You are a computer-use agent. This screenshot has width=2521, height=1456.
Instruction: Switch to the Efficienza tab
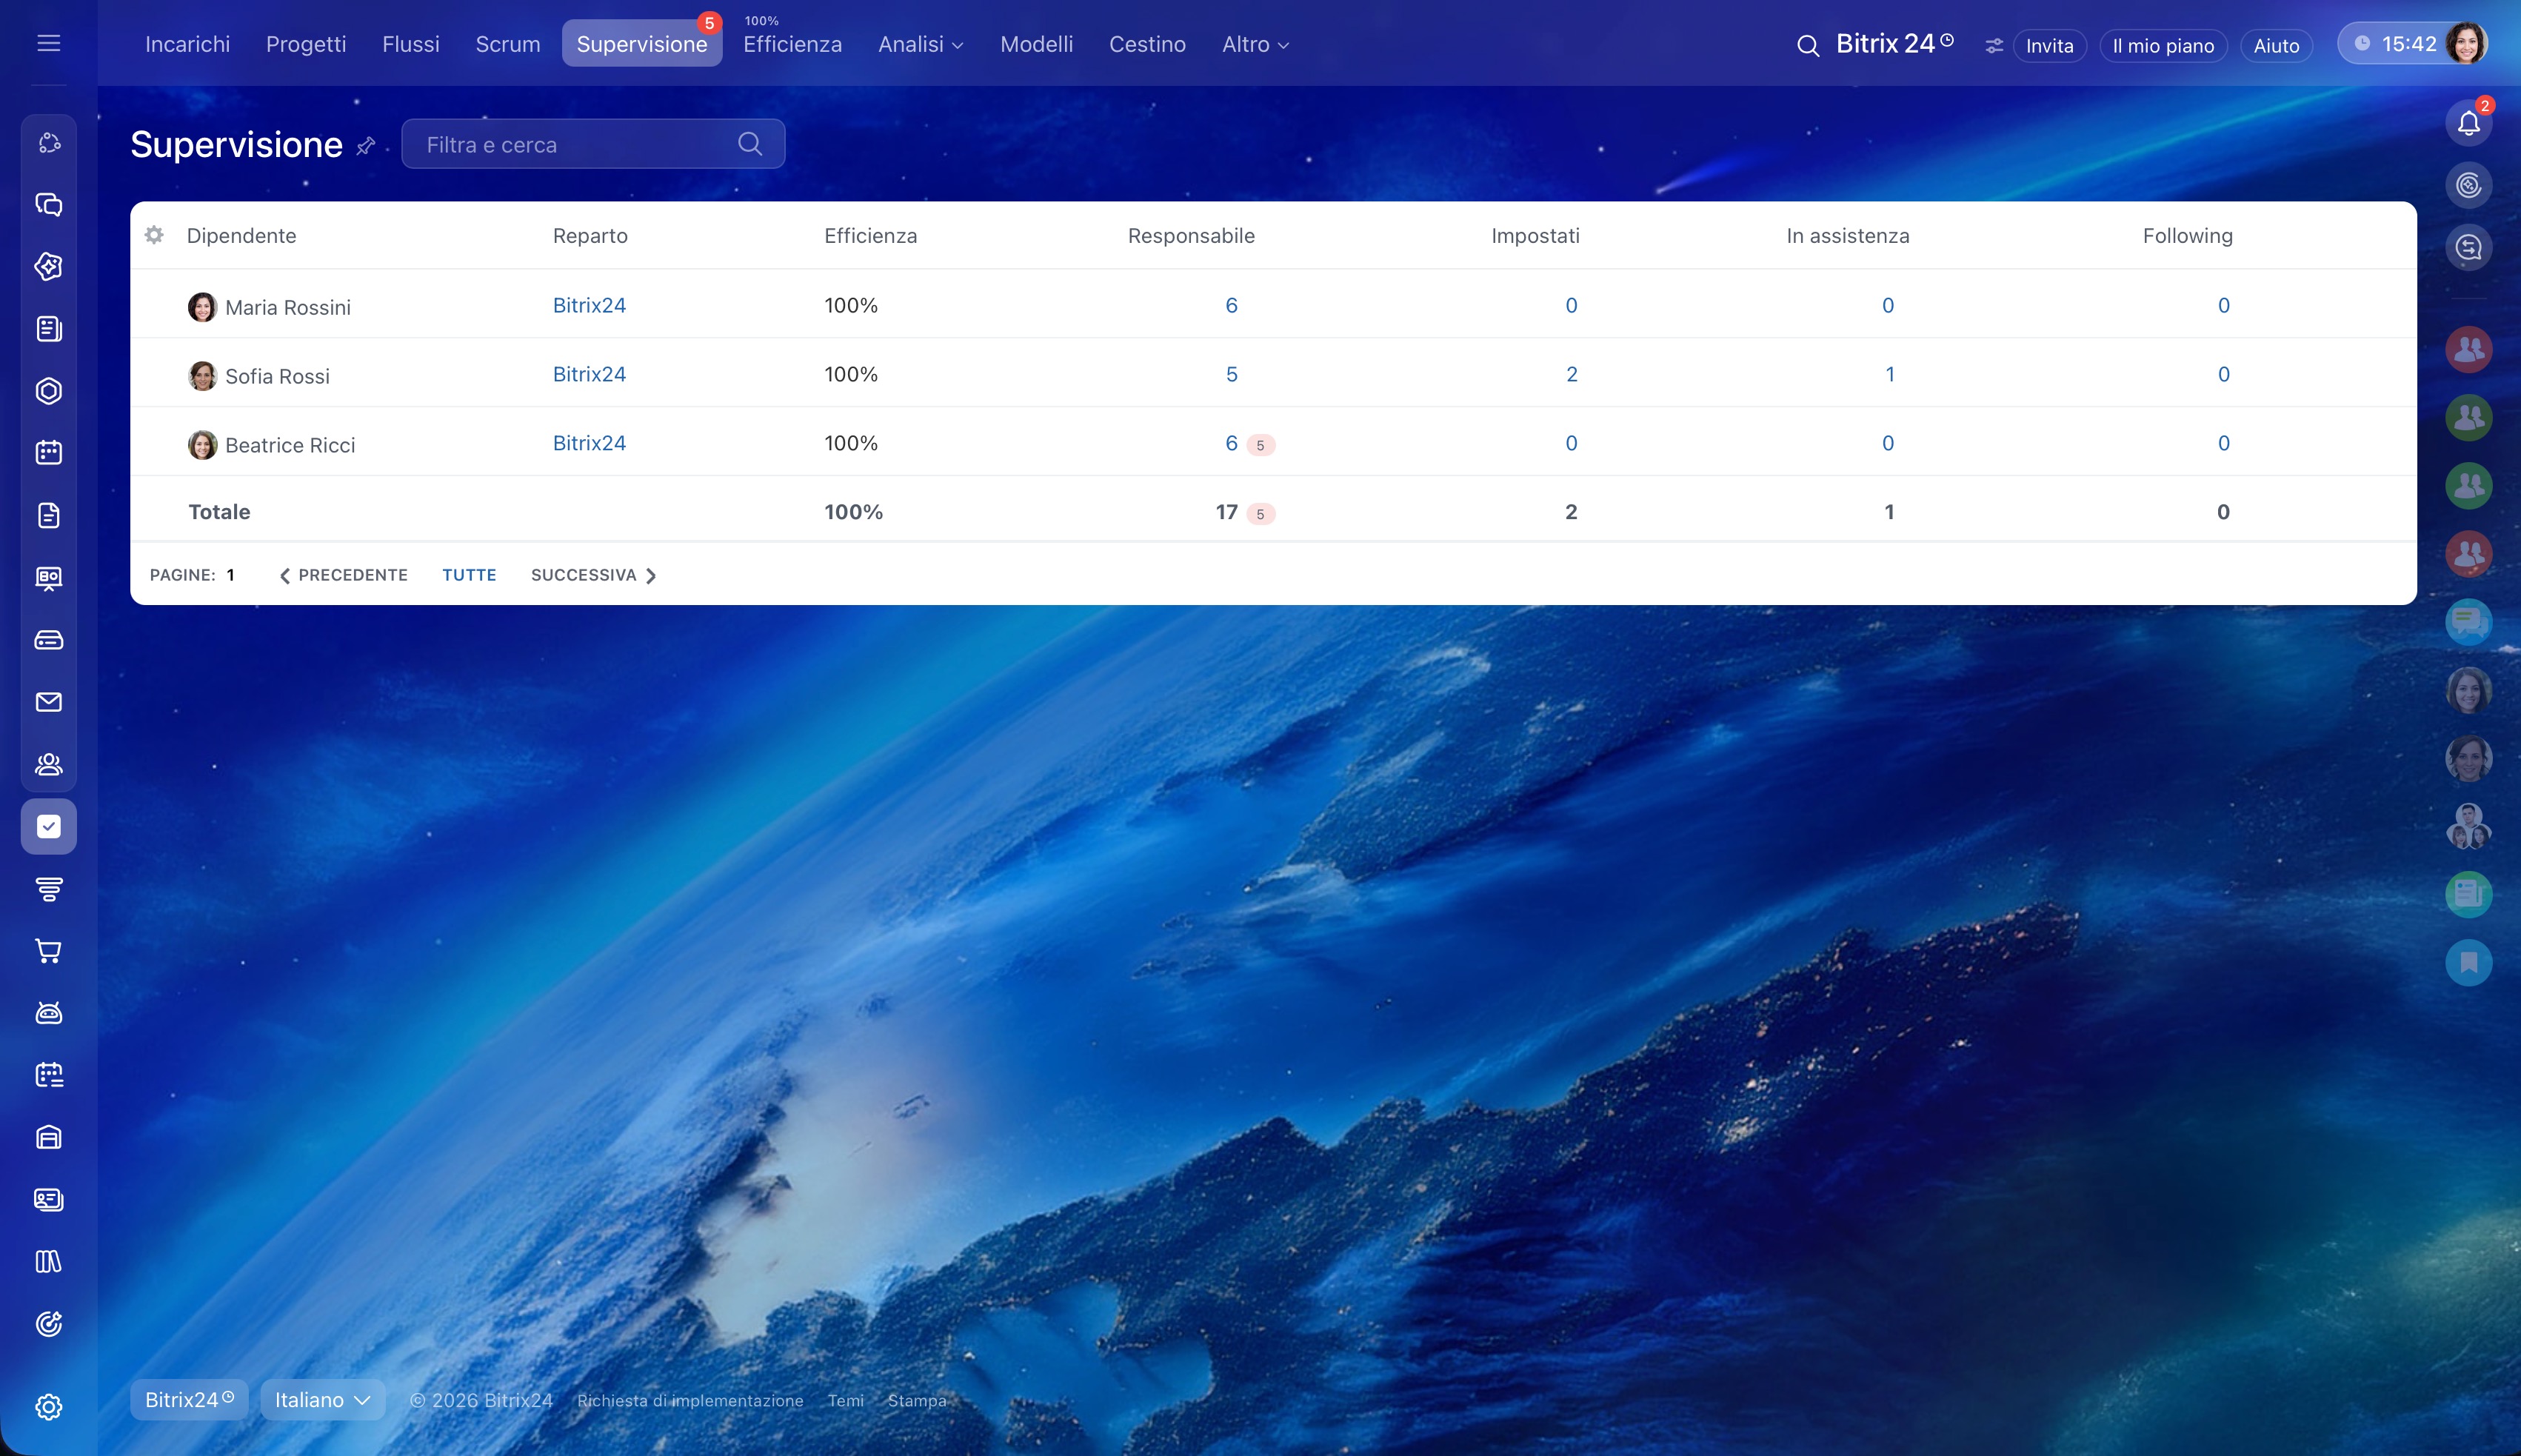[x=792, y=44]
